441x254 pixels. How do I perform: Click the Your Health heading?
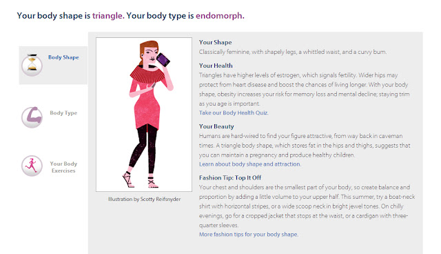[216, 66]
